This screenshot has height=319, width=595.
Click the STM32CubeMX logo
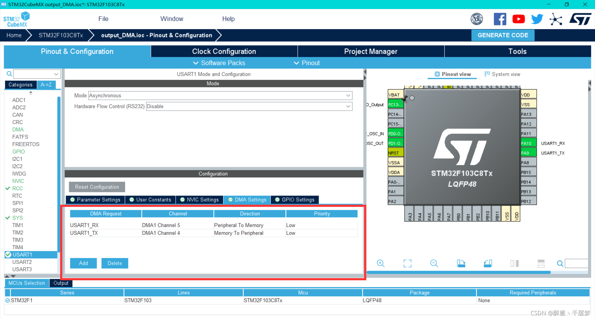tap(17, 19)
